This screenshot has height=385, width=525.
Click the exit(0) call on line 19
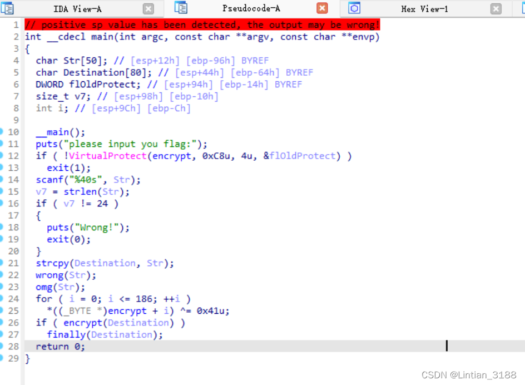coord(68,239)
